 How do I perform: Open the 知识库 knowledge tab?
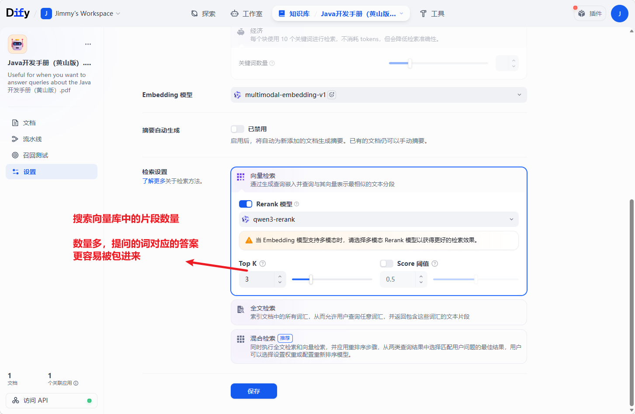click(294, 14)
